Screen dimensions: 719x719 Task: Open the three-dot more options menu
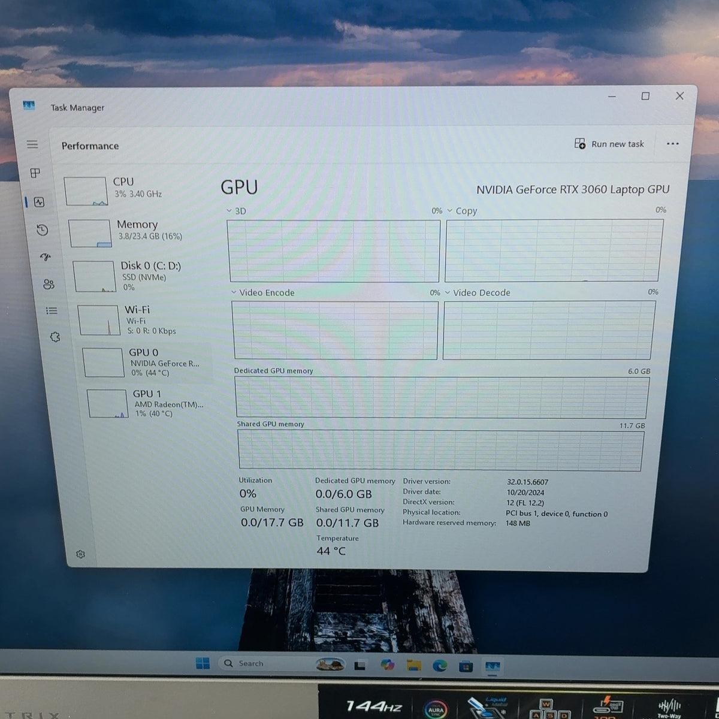[x=673, y=144]
